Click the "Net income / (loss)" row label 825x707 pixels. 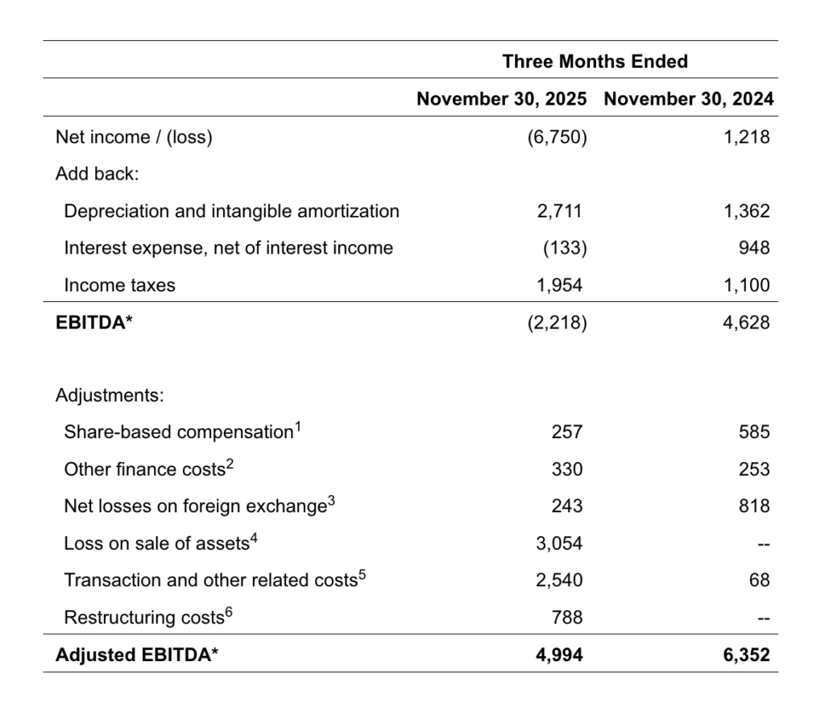(x=134, y=137)
